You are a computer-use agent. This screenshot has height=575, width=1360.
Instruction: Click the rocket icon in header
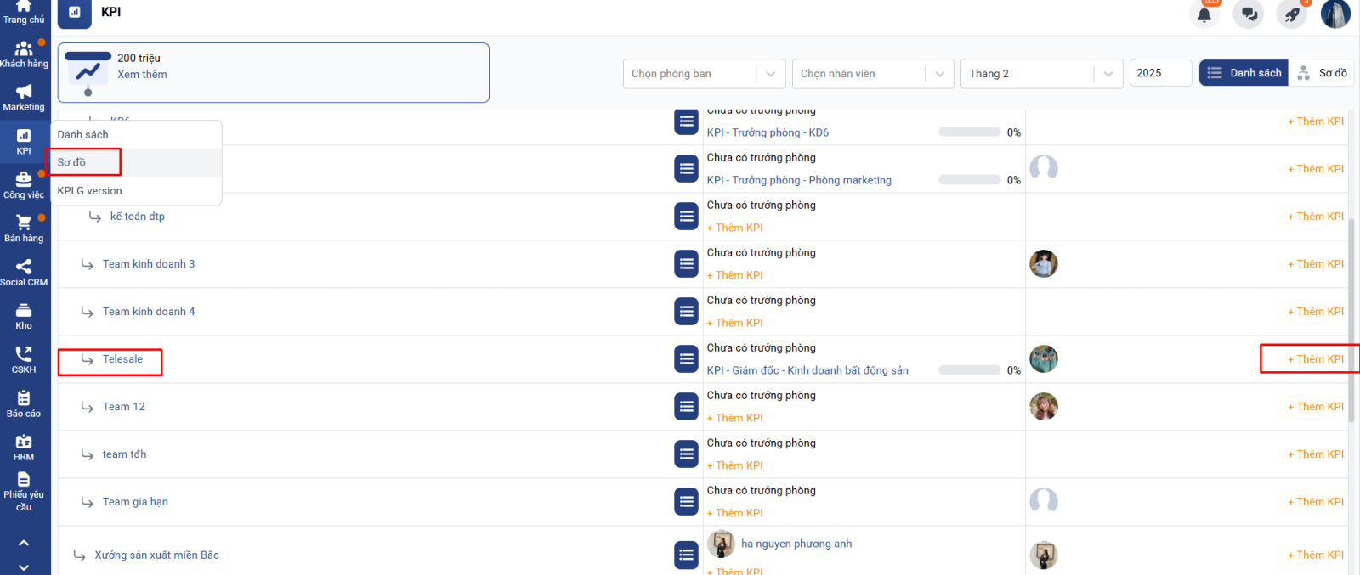1292,14
